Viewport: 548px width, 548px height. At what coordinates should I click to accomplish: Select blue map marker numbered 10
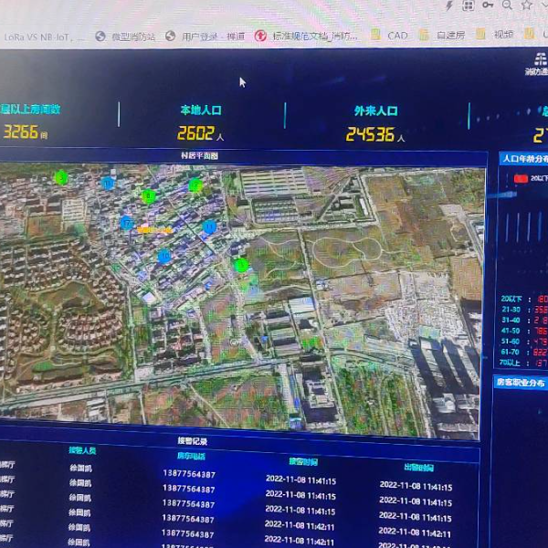point(164,257)
